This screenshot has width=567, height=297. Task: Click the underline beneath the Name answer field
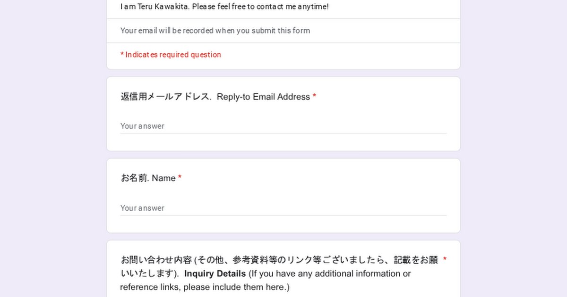tap(283, 215)
